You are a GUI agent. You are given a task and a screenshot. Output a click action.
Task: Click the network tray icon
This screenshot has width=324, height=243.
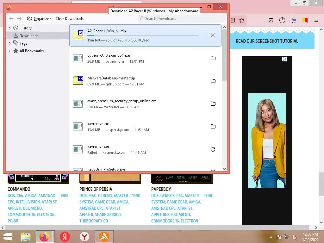(x=287, y=237)
